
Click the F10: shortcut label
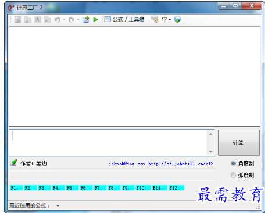143,188
